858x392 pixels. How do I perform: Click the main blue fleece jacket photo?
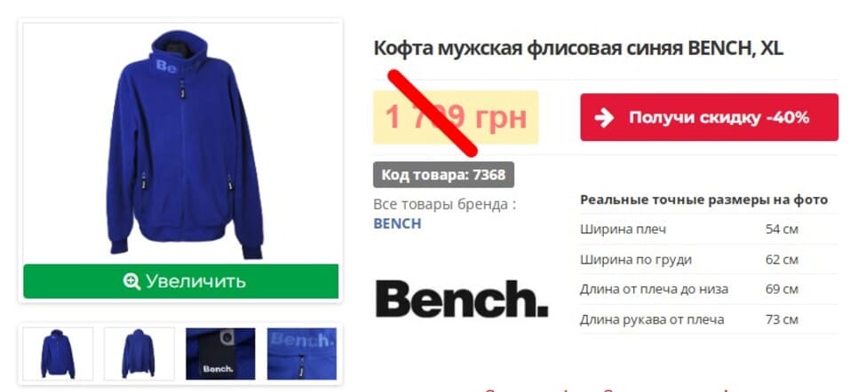click(181, 144)
